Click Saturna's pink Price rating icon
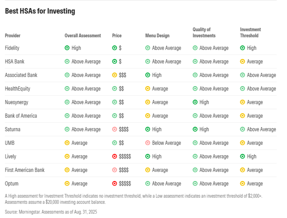This screenshot has height=218, width=287. coord(115,129)
